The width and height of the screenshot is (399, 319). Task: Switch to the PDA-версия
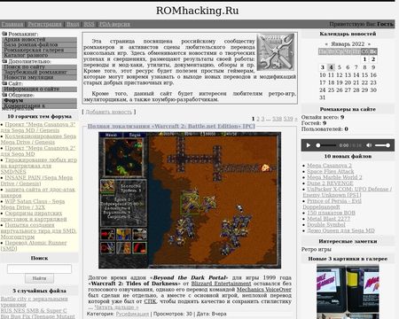pyautogui.click(x=114, y=24)
